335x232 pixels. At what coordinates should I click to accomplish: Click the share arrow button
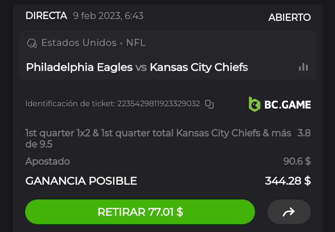coord(288,212)
